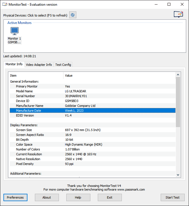This screenshot has height=206, width=189.
Task: Click the scroll down arrow in info list
Action: tap(178, 175)
